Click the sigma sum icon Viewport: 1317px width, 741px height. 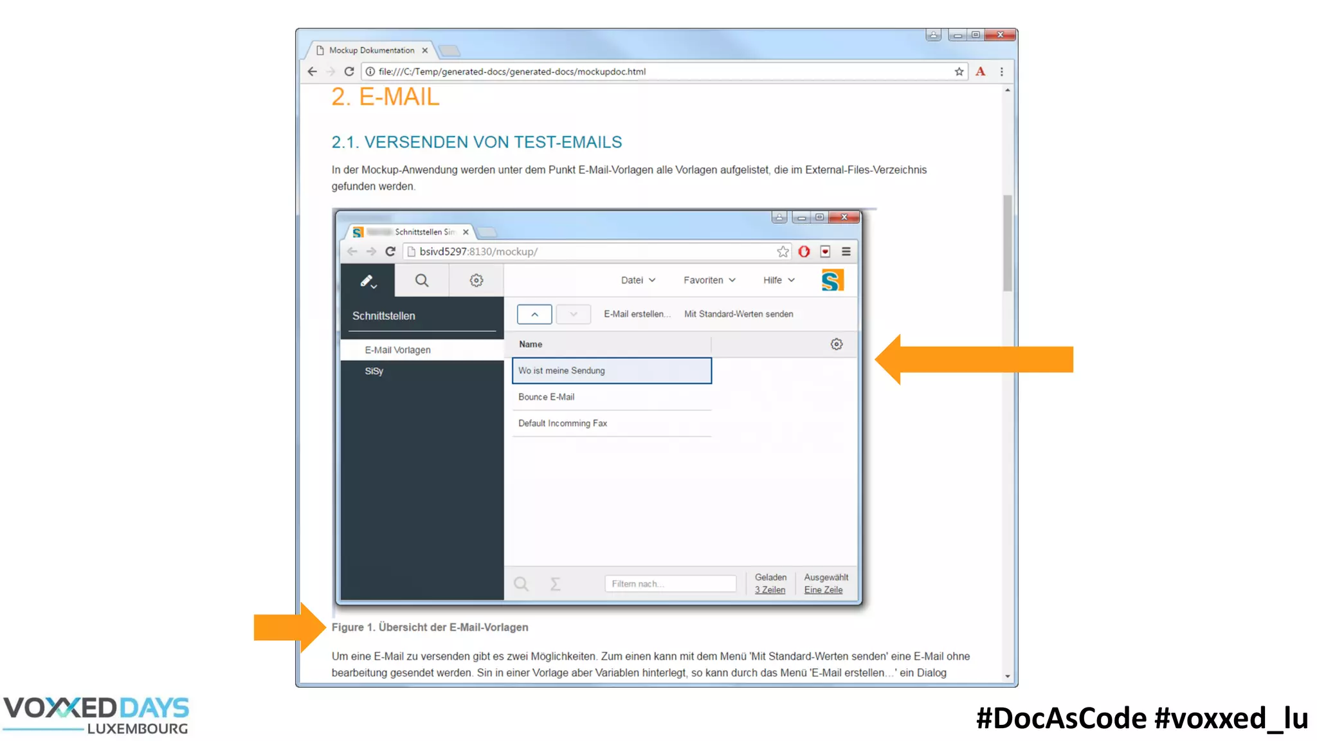point(555,583)
